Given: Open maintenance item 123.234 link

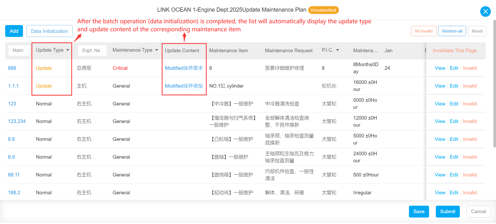Looking at the screenshot, I should 17,121.
